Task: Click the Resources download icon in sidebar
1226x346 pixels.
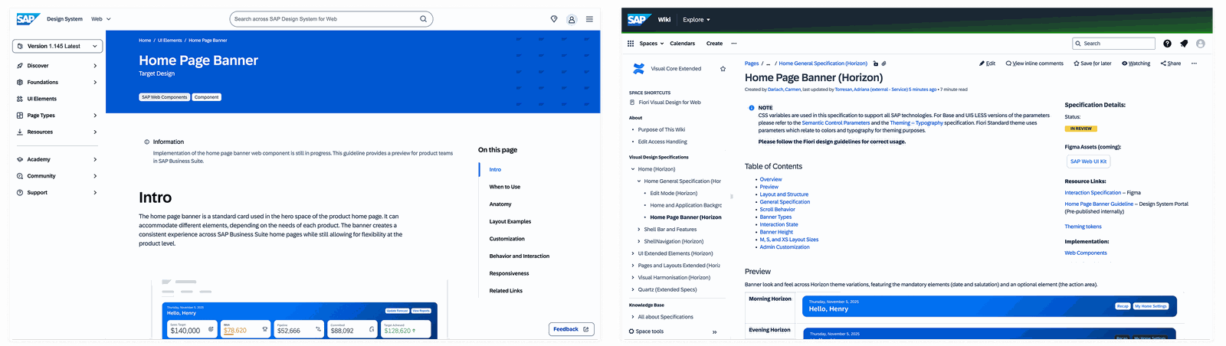Action: click(20, 132)
